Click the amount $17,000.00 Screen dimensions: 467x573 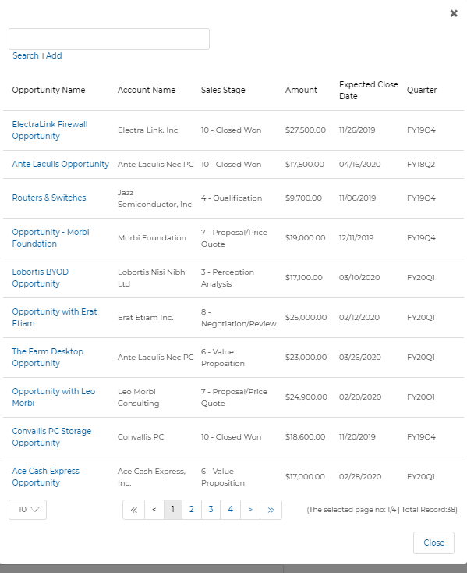click(305, 477)
